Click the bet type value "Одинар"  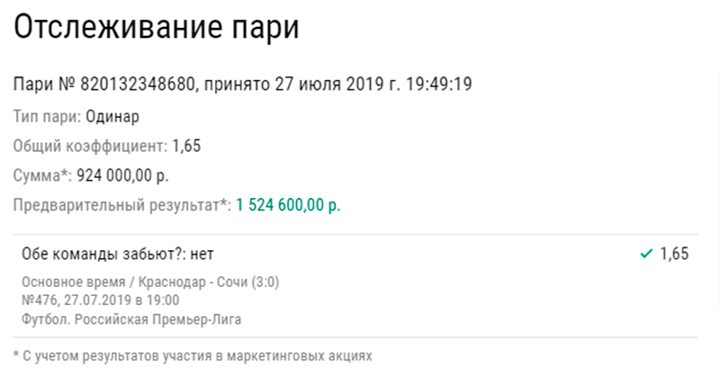112,116
